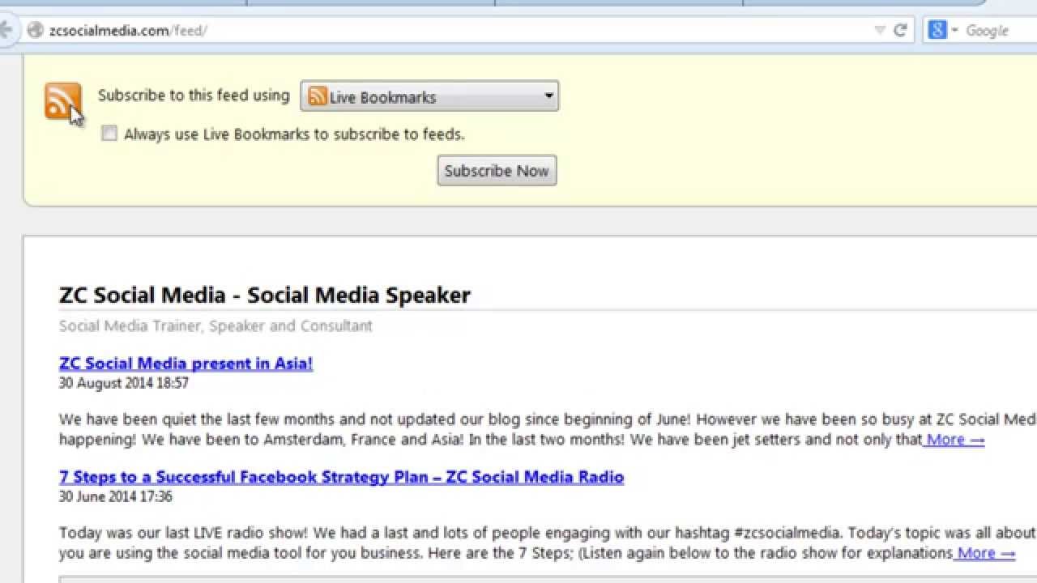
Task: Click the globe site identity icon
Action: pyautogui.click(x=35, y=31)
